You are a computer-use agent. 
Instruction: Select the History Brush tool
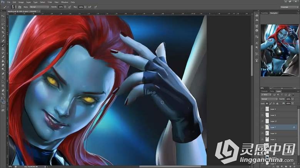[3, 53]
